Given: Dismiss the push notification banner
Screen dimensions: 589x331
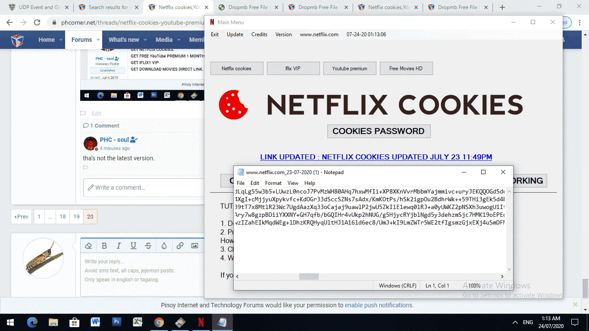Looking at the screenshot, I should [575, 304].
